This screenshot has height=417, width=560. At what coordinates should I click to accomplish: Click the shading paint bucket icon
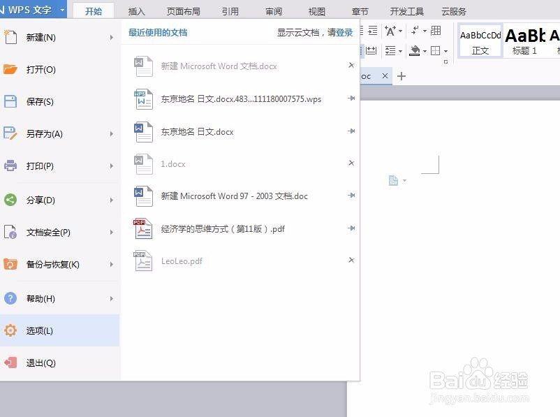(x=414, y=51)
